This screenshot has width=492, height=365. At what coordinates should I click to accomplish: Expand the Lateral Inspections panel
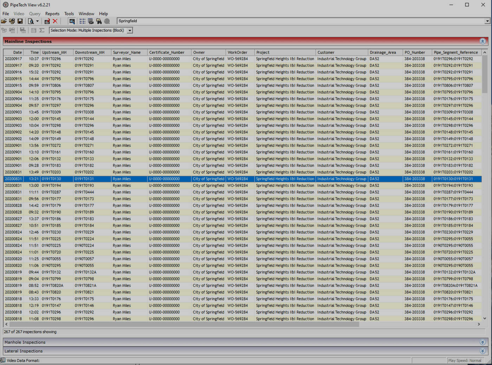(483, 351)
